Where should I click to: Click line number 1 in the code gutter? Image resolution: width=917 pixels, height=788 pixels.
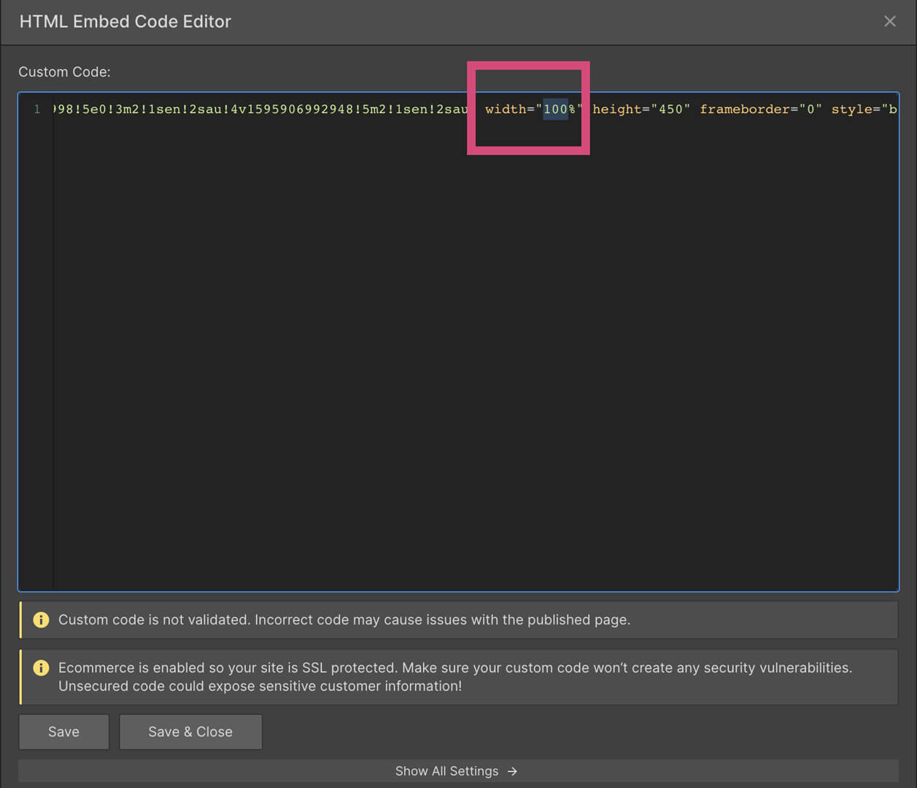click(37, 109)
